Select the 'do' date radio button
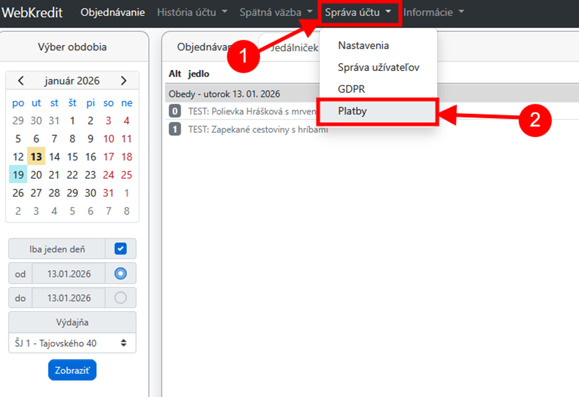The image size is (579, 397). click(x=121, y=298)
